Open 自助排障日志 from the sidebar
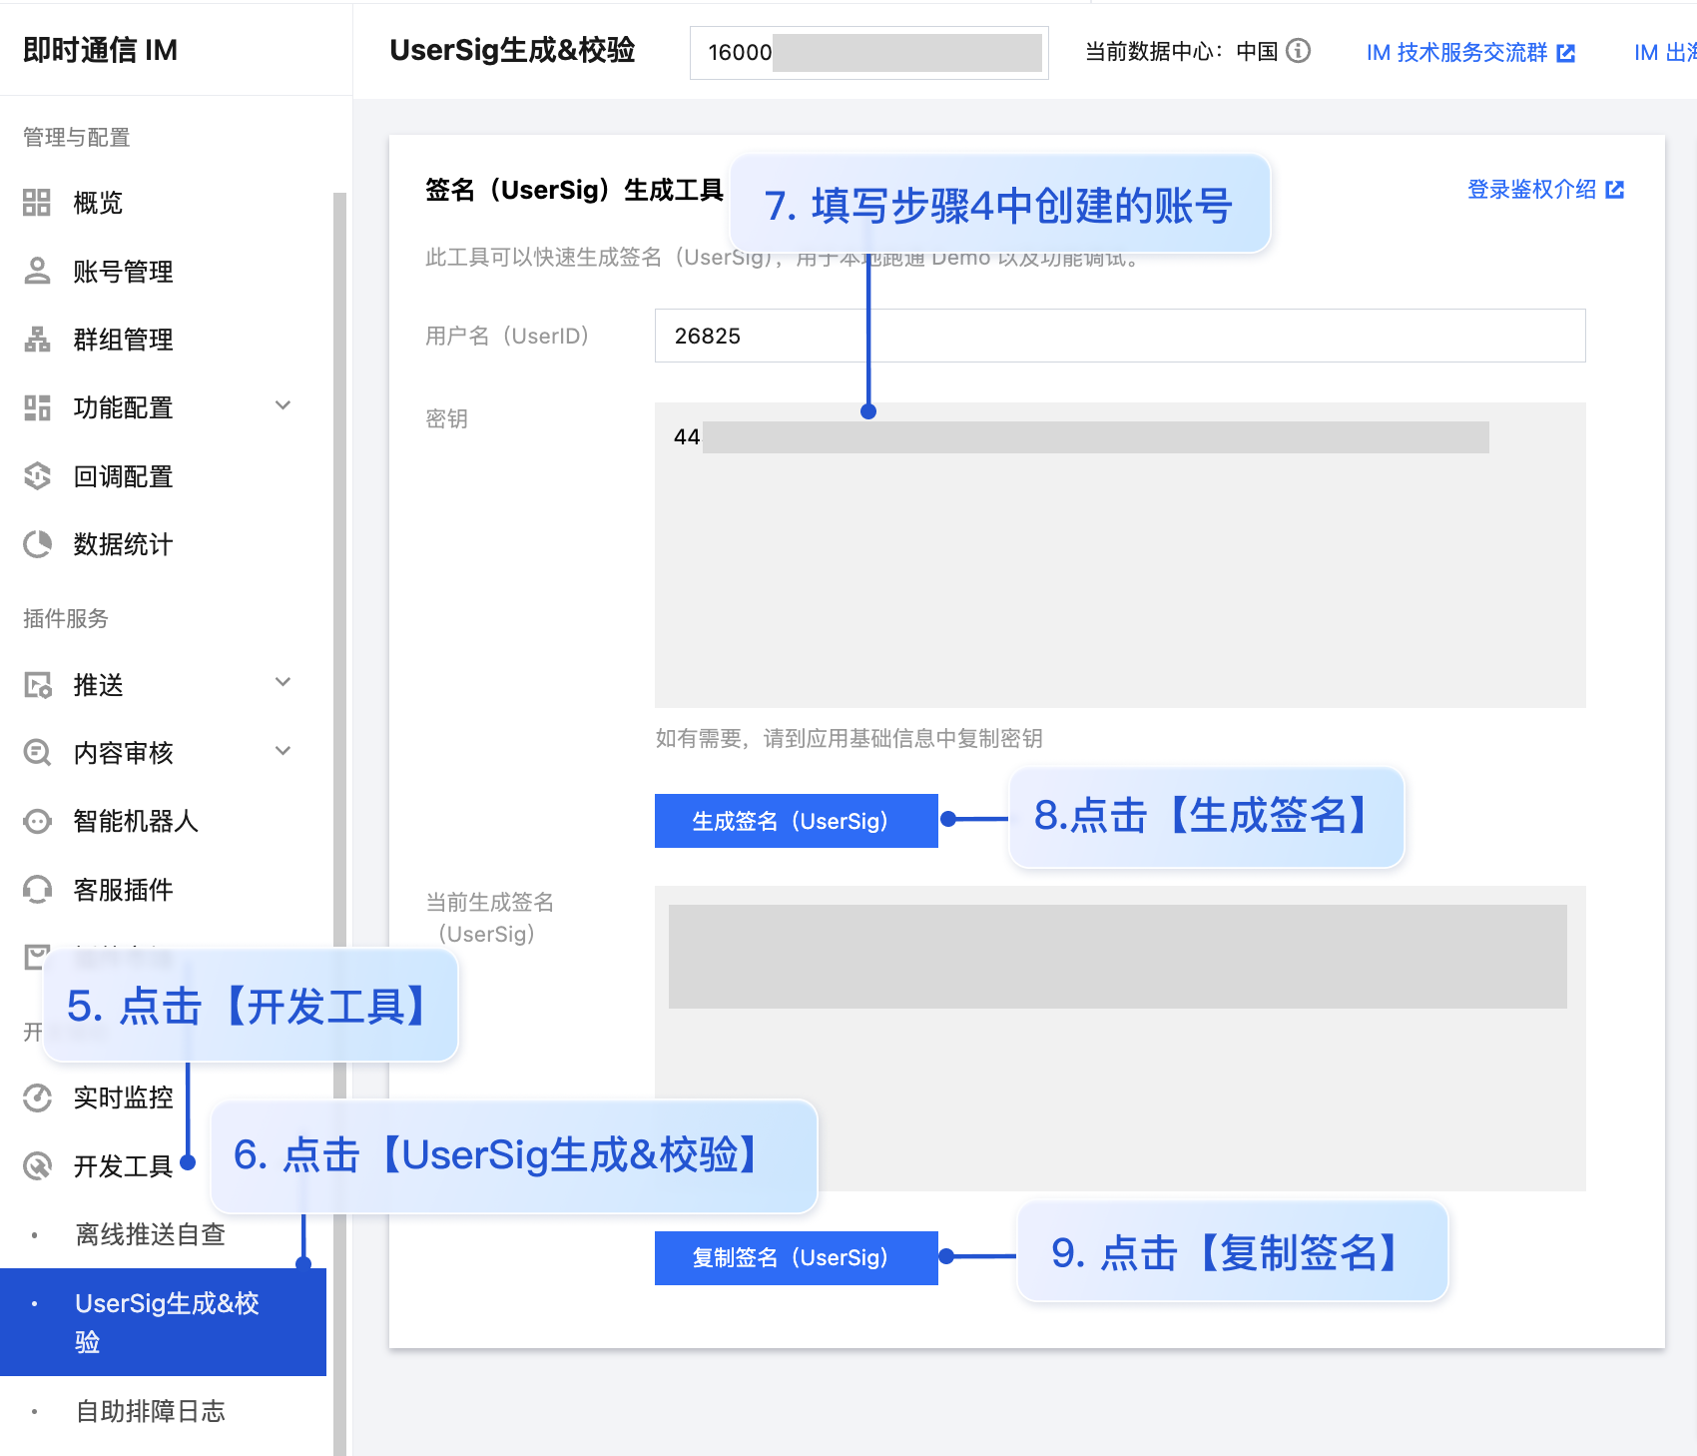This screenshot has width=1697, height=1456. [x=150, y=1411]
